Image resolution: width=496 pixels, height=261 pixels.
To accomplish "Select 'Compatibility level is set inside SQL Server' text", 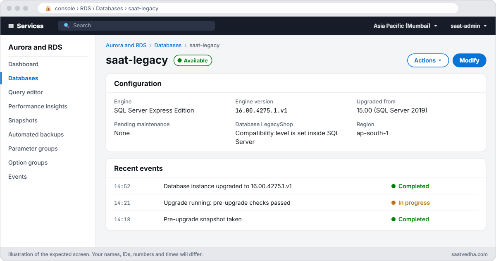I will (x=287, y=137).
